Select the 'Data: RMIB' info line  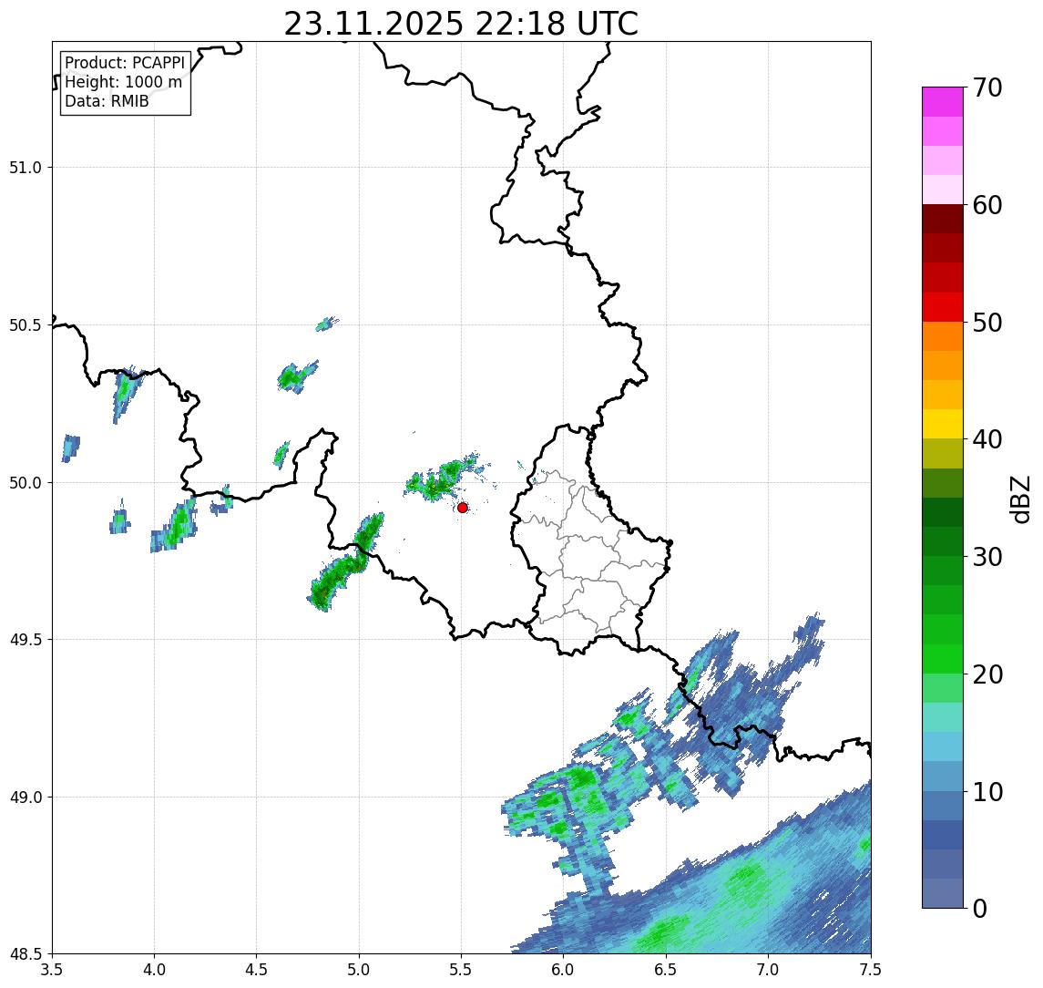[x=107, y=101]
